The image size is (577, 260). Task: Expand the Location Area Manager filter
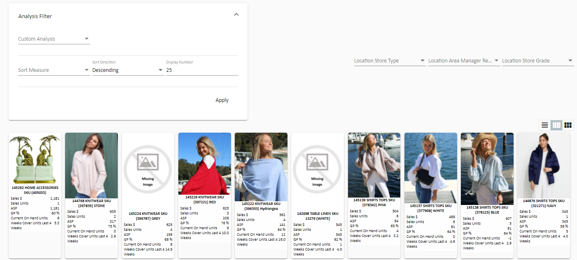point(463,61)
